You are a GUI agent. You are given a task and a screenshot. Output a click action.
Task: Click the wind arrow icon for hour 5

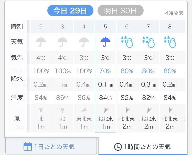(106, 110)
